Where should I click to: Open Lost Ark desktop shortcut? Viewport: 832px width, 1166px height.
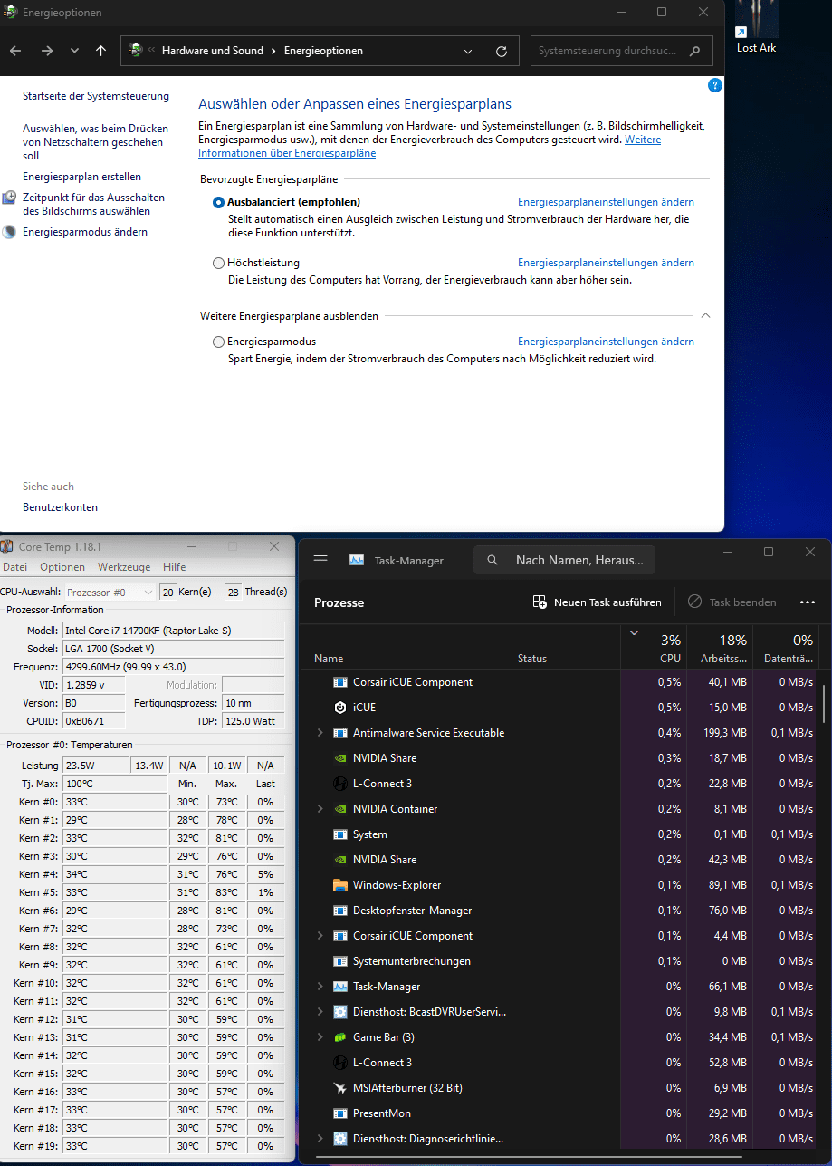click(x=756, y=27)
